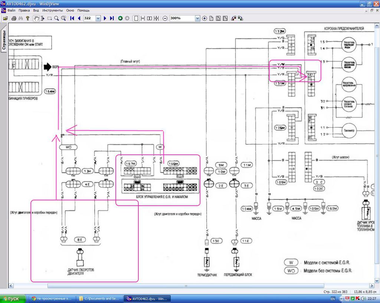Image resolution: width=380 pixels, height=303 pixels.
Task: Click the Open file folder icon
Action: point(5,18)
